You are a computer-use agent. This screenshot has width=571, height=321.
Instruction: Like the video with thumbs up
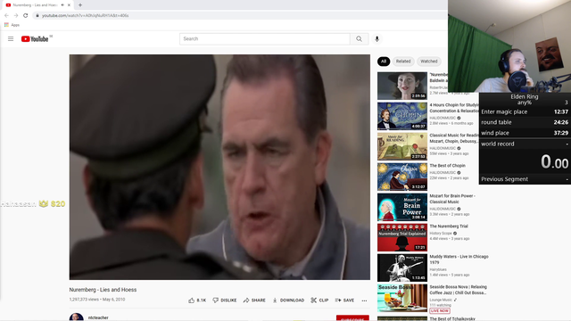tap(197, 300)
